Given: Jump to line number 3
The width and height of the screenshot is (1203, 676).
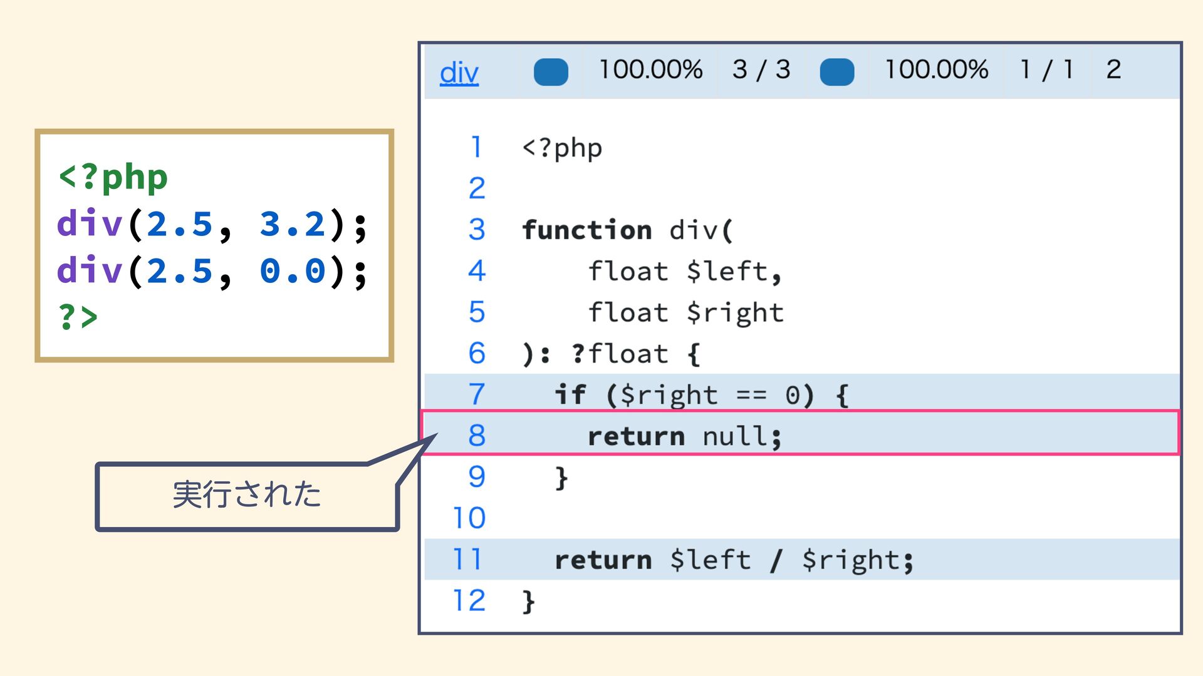Looking at the screenshot, I should click(476, 230).
